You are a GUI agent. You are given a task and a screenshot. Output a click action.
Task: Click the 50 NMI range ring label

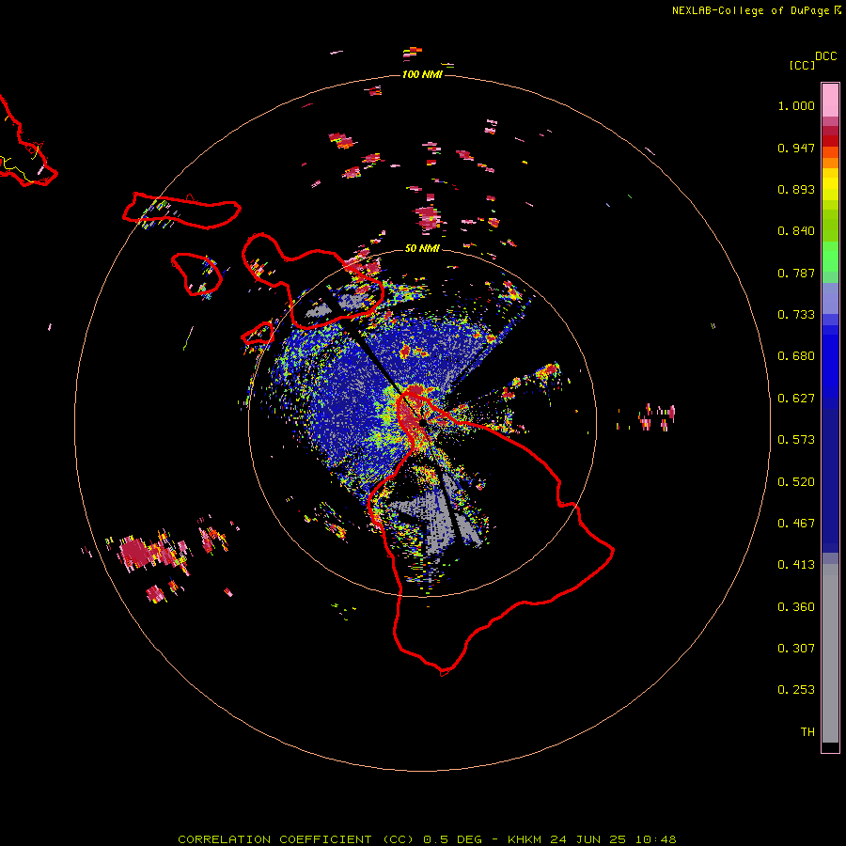tap(422, 248)
